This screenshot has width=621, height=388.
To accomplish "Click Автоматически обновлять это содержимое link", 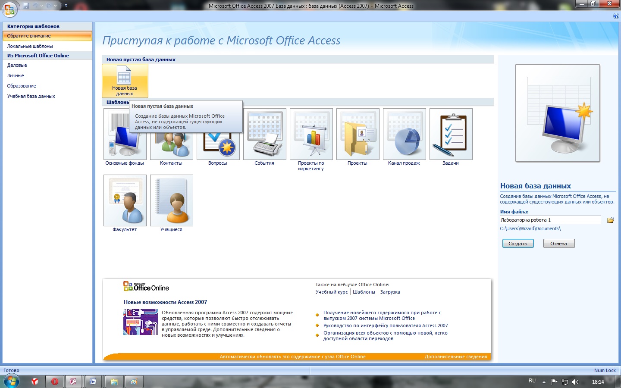I will (293, 357).
